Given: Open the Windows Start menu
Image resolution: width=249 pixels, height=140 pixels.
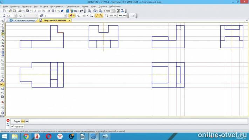Looking at the screenshot, I should pos(4,136).
